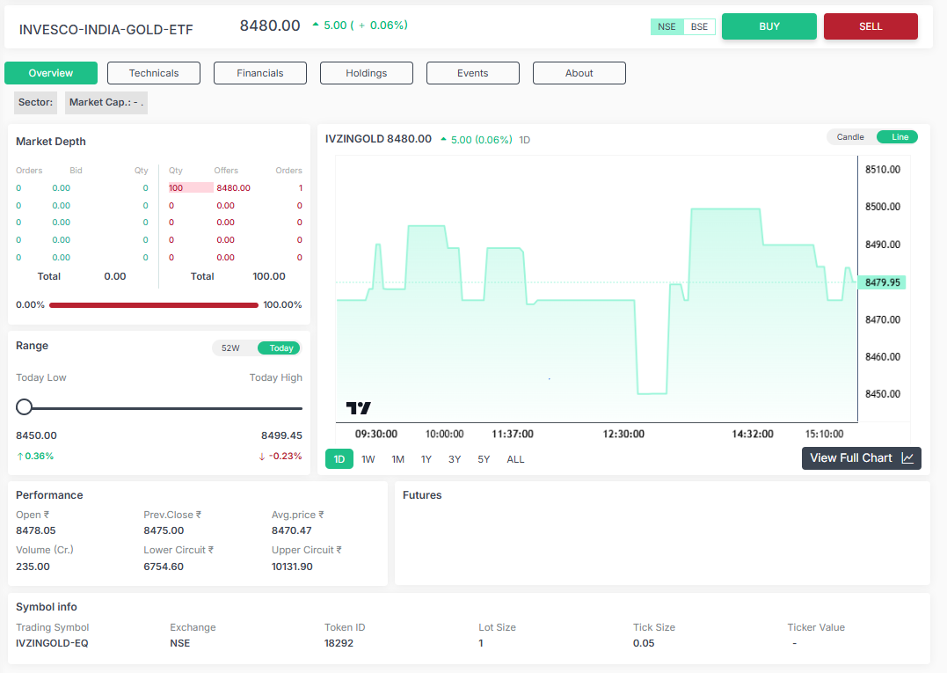Click the Today High value 8499.45
This screenshot has height=673, width=947.
pos(281,435)
